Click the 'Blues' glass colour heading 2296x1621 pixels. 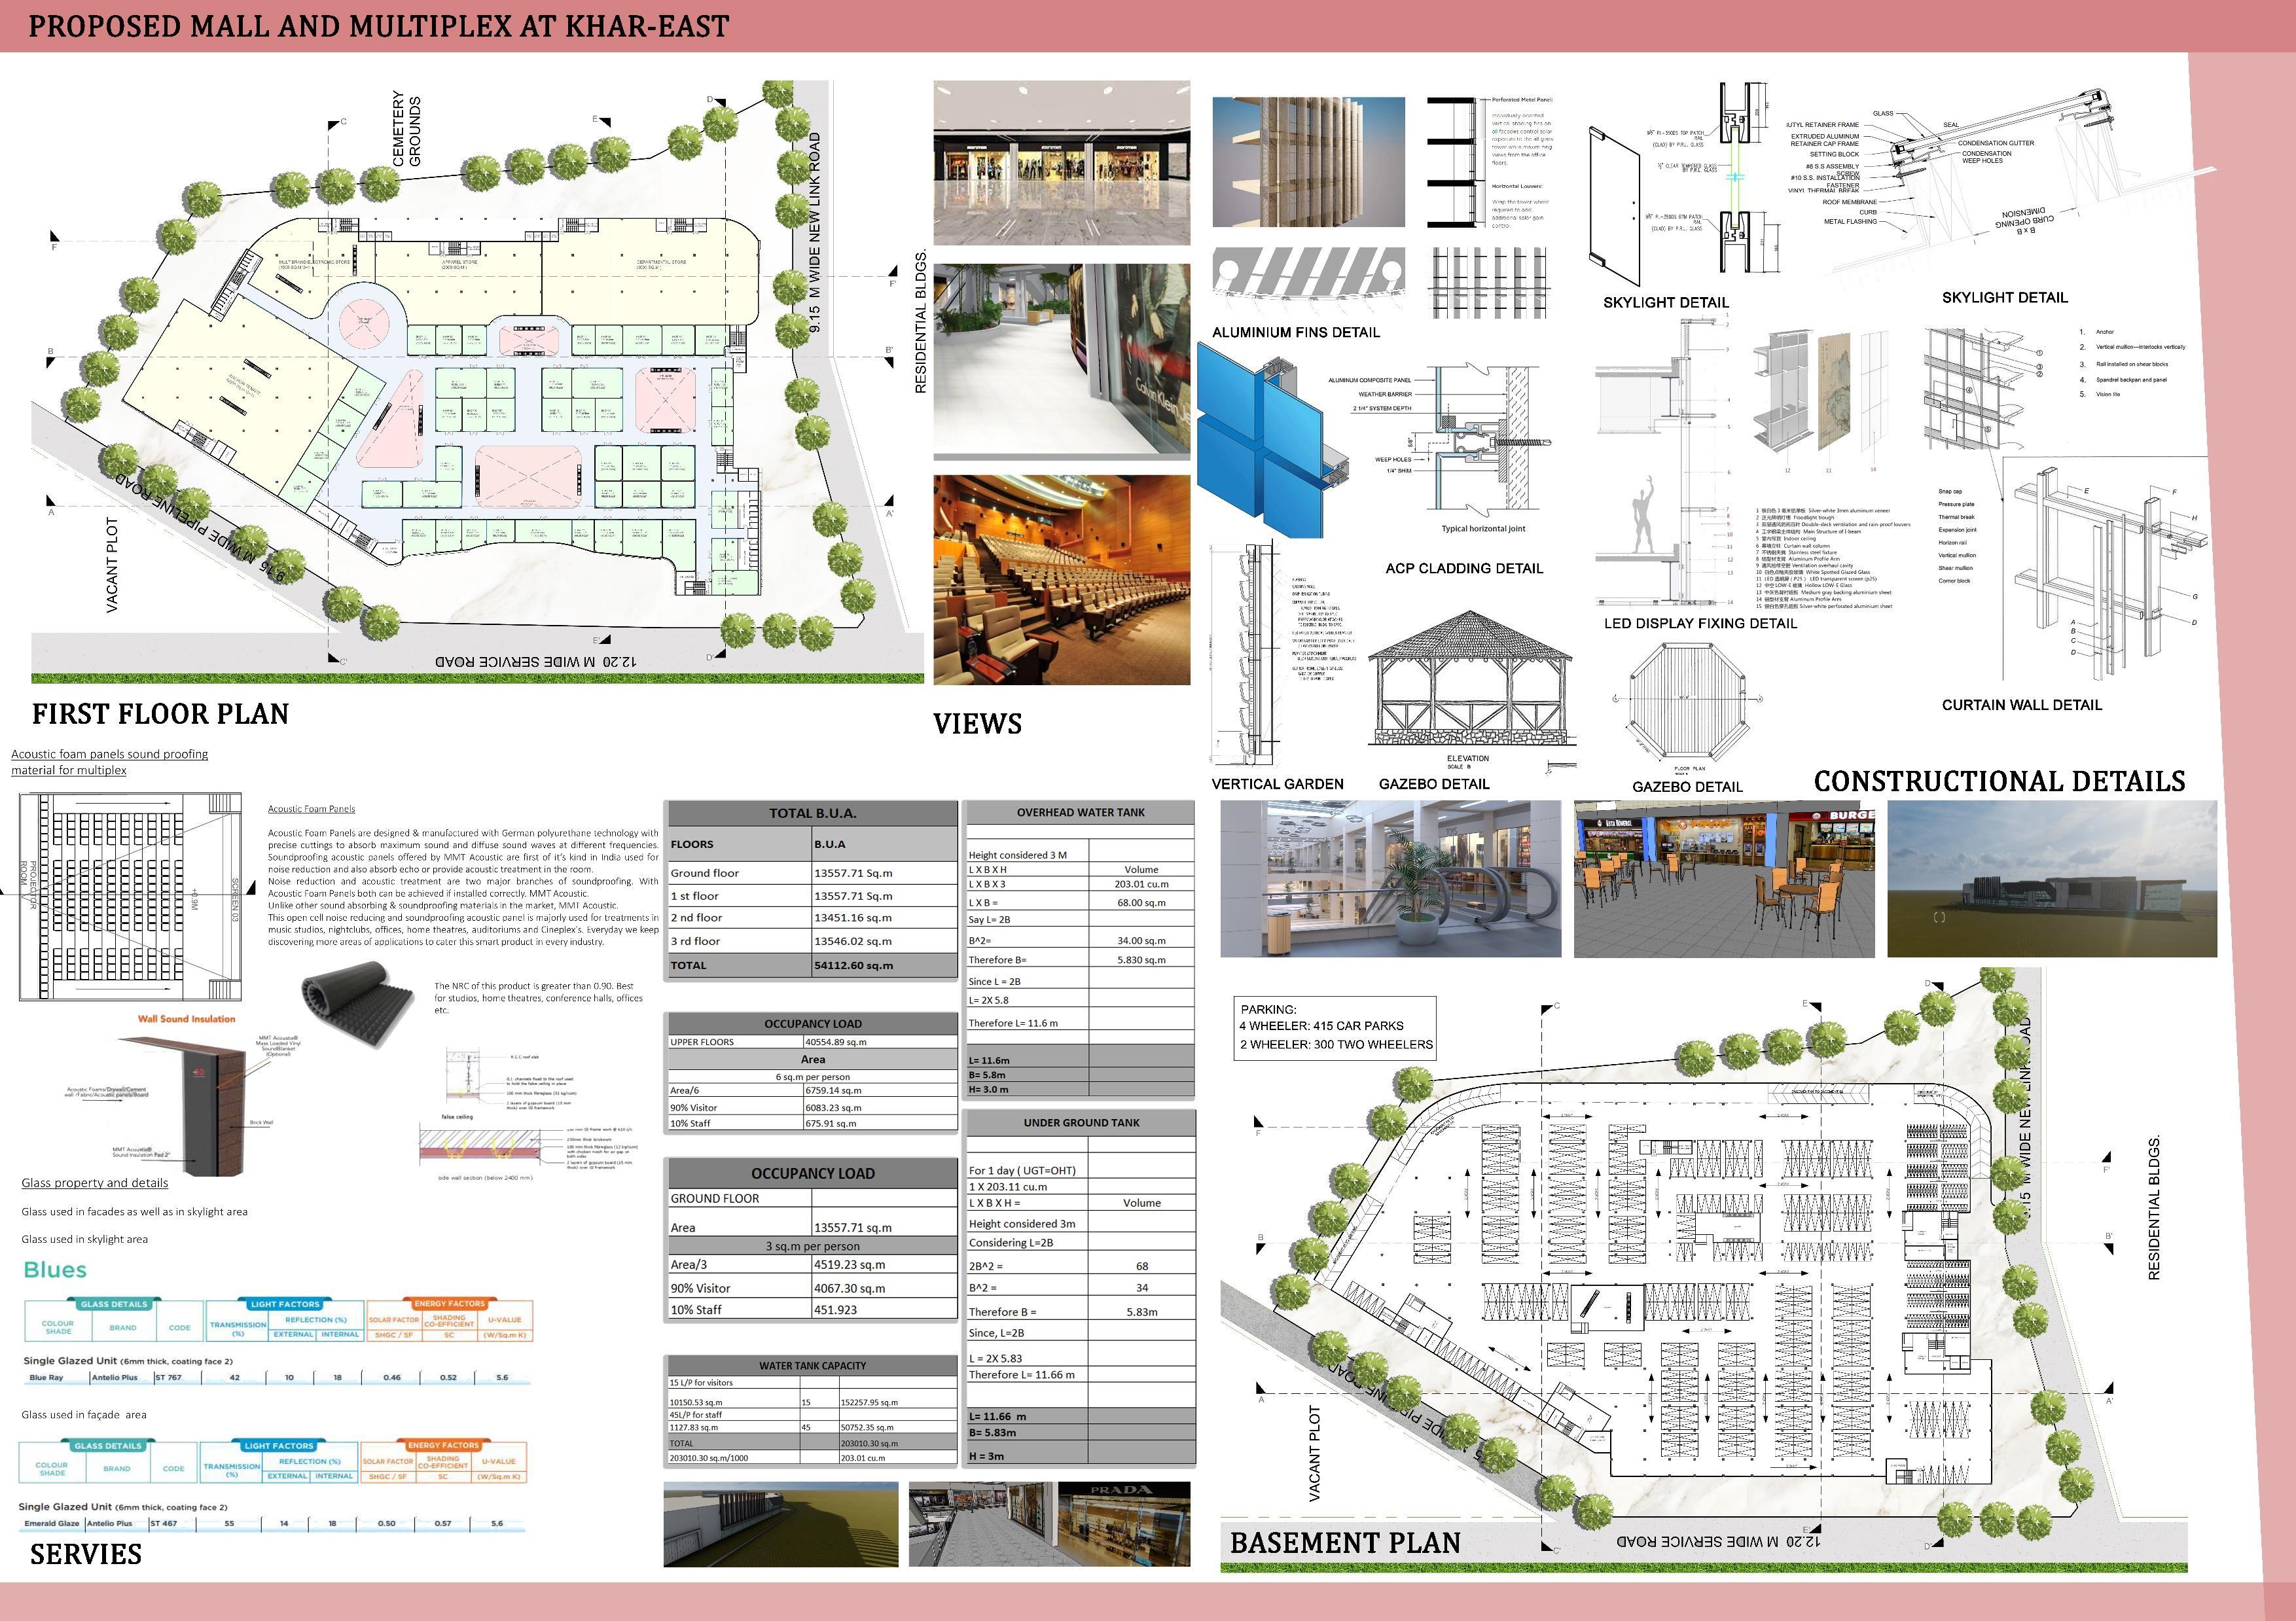point(55,1270)
